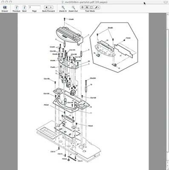Open the Annotate tool dropdown
The image size is (169, 170).
pos(97,7)
